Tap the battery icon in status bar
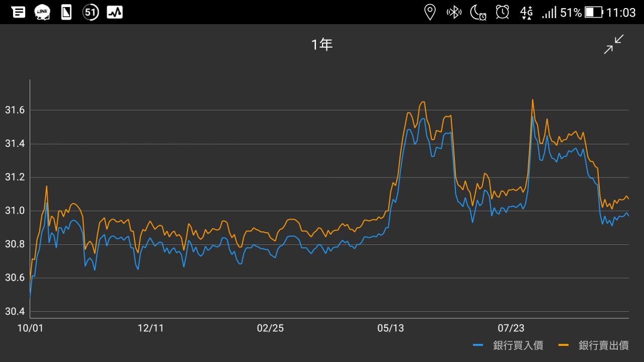This screenshot has width=644, height=362. click(594, 12)
